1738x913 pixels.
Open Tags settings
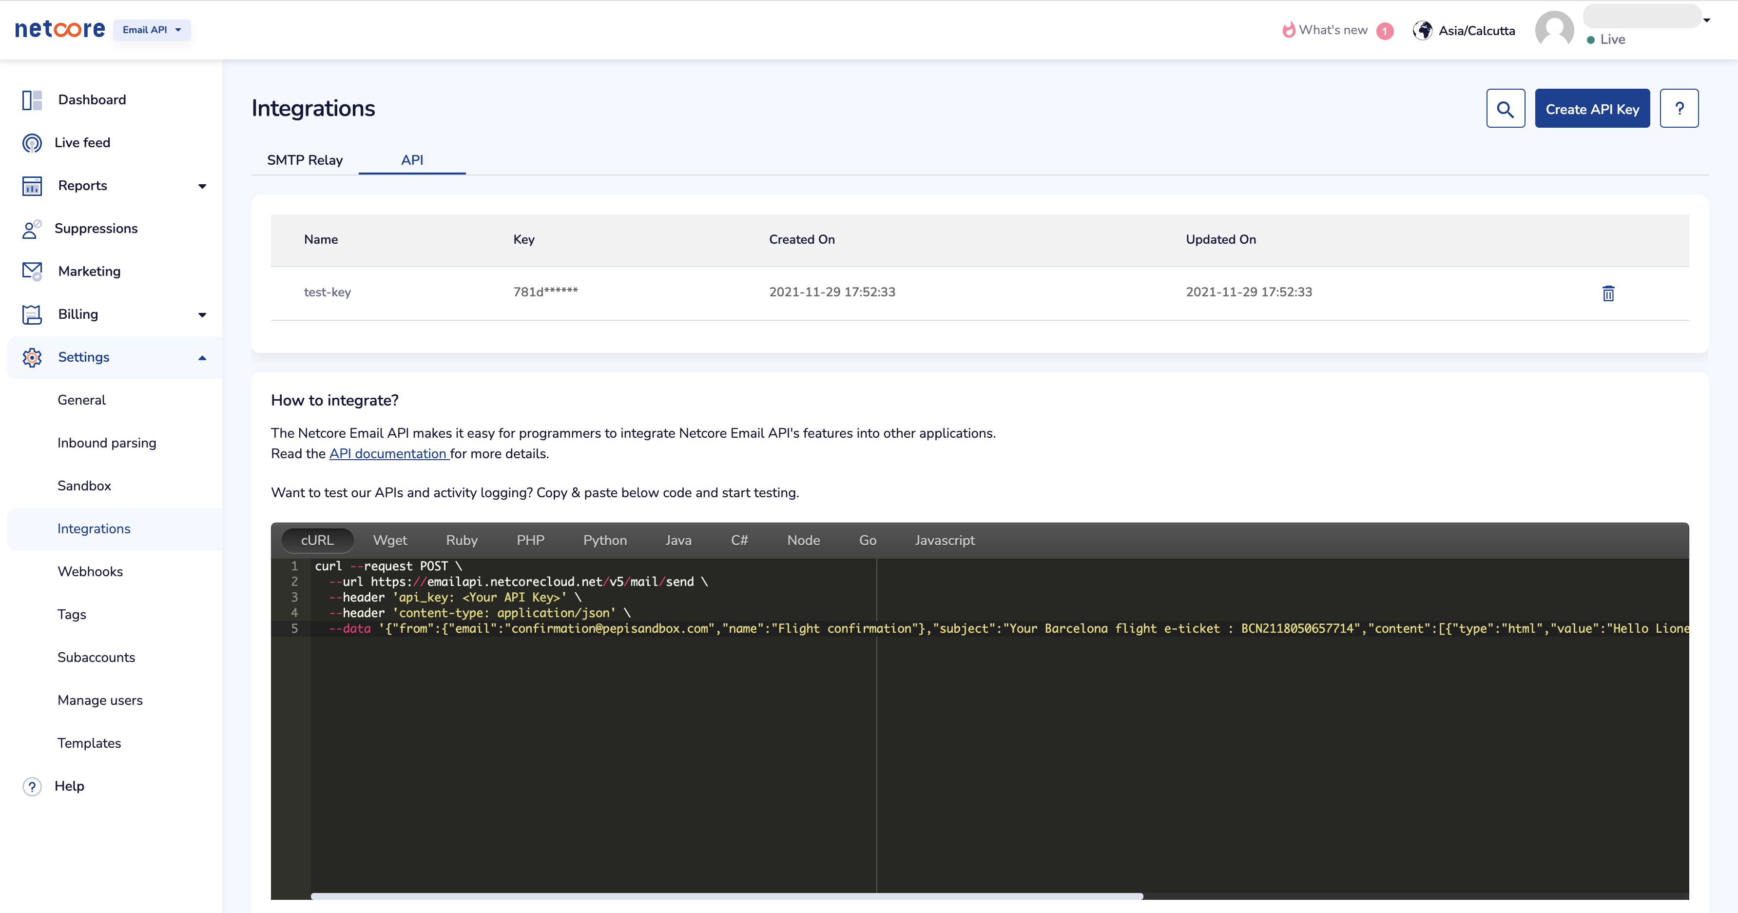point(72,615)
